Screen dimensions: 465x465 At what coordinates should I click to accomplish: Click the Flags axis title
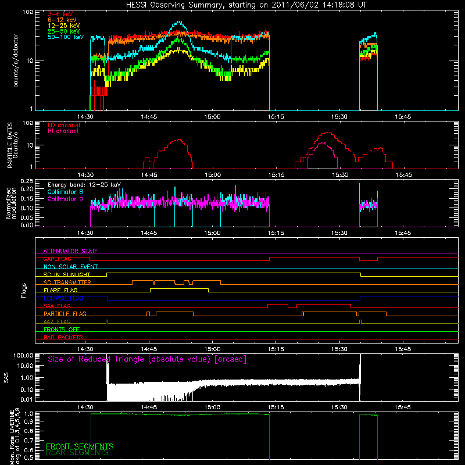point(24,290)
